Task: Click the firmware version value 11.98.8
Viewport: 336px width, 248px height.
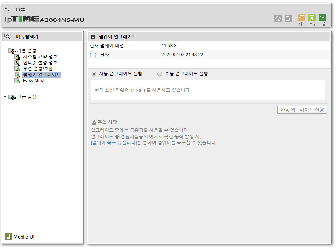Action: point(169,46)
